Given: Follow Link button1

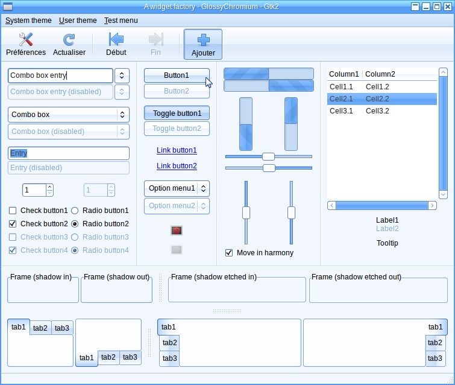Looking at the screenshot, I should pos(177,150).
